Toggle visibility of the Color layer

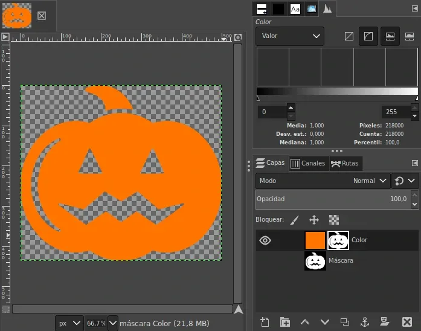(265, 240)
